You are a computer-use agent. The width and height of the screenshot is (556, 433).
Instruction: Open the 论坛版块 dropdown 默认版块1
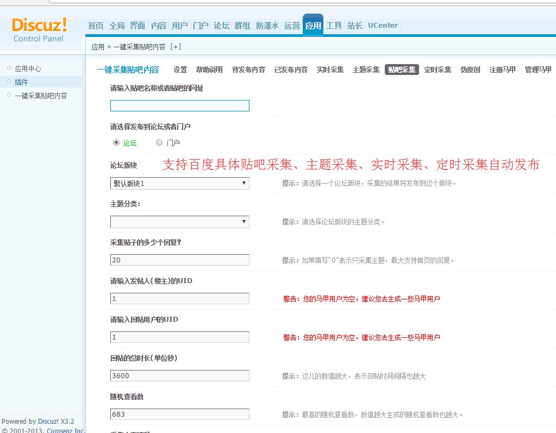point(179,184)
